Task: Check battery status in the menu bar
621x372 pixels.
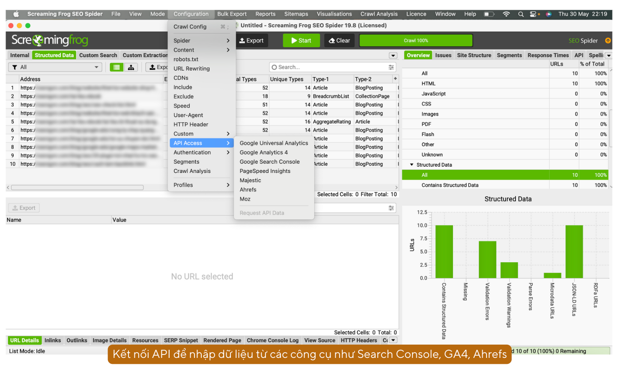Action: [489, 14]
